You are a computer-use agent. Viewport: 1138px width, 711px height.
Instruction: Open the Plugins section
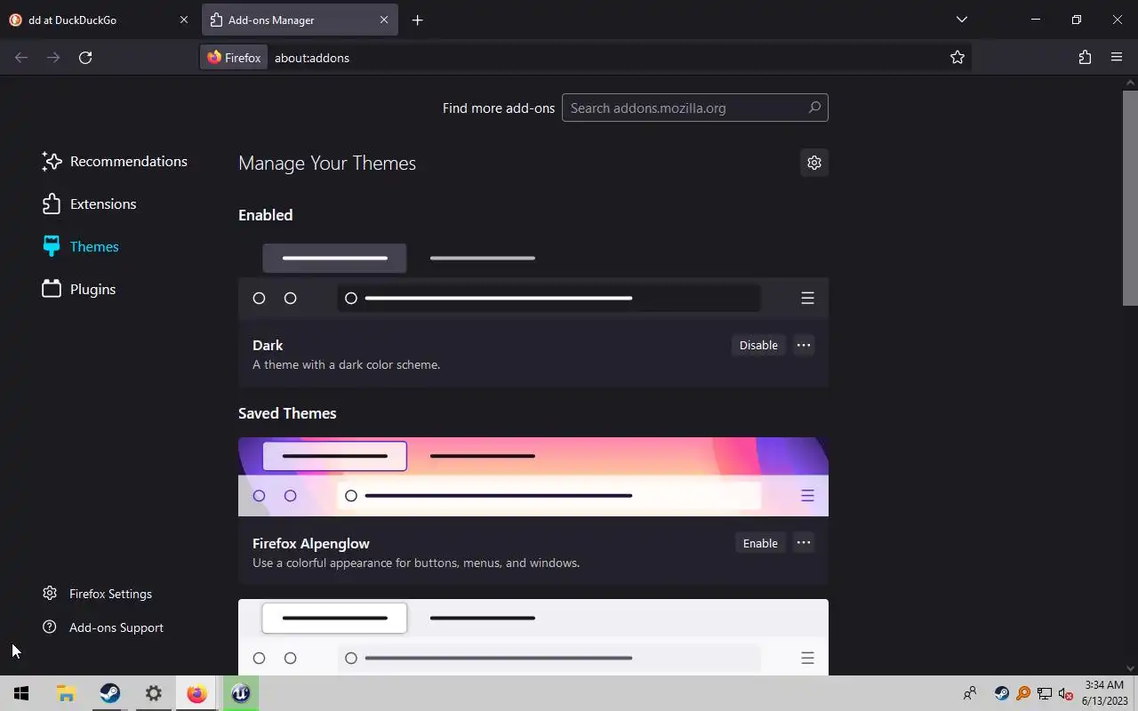coord(79,289)
